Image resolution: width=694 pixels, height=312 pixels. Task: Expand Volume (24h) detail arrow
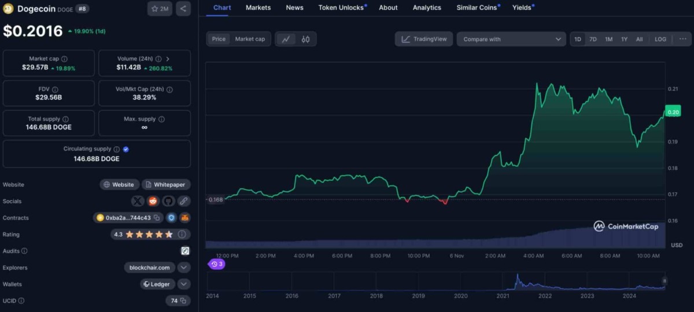(168, 59)
